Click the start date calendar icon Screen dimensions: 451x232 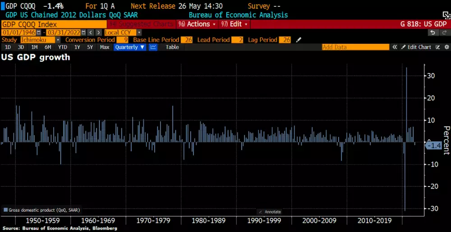tap(38, 32)
